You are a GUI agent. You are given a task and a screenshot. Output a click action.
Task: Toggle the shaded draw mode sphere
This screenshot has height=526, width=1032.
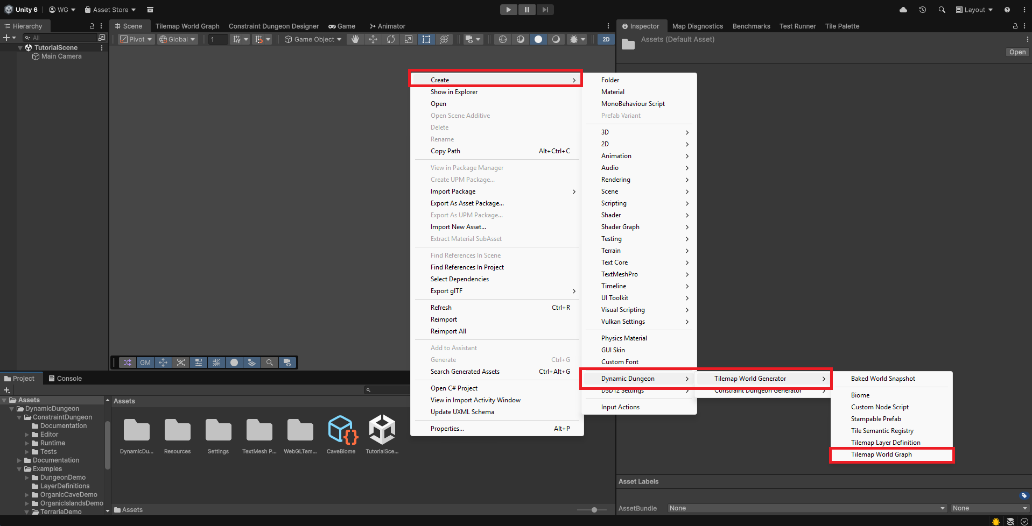click(538, 39)
